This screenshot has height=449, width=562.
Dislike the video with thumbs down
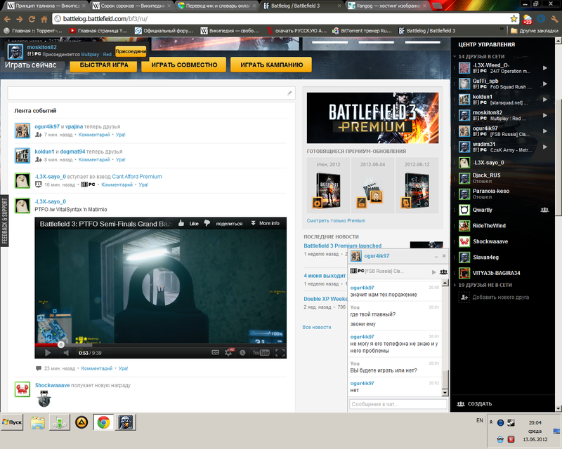[x=207, y=223]
